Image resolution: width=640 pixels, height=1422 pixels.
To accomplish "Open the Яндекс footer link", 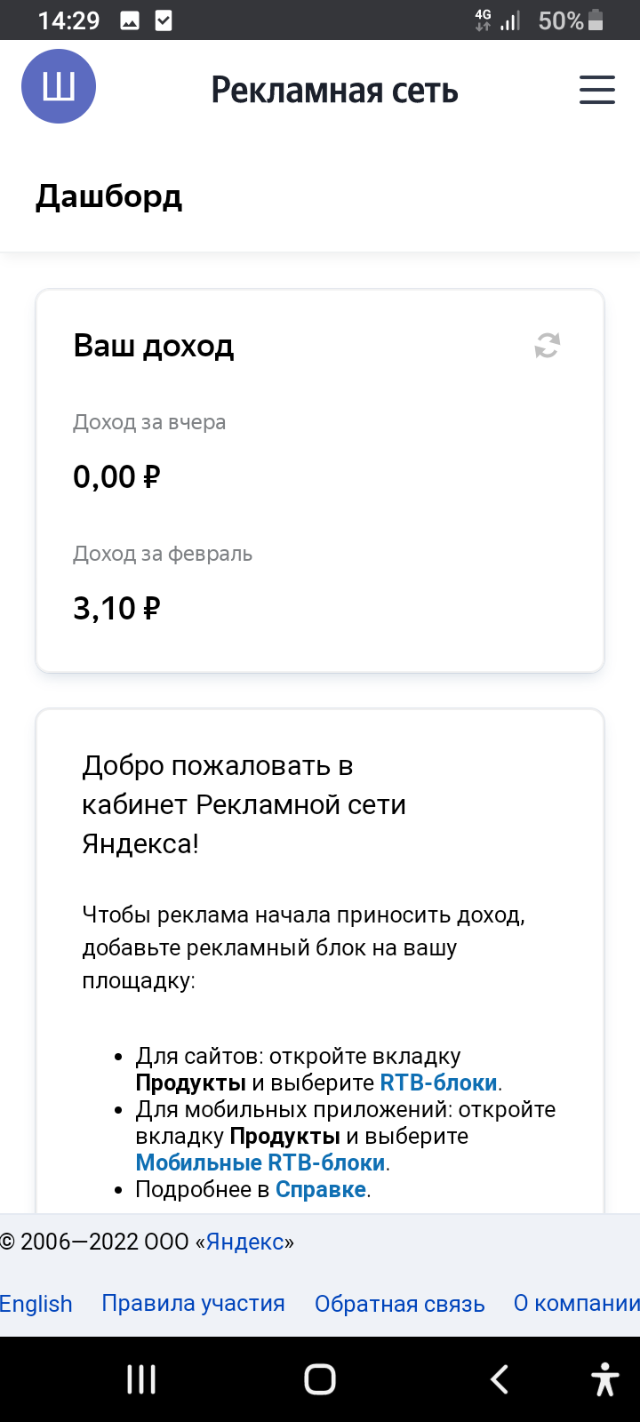I will pyautogui.click(x=244, y=1242).
